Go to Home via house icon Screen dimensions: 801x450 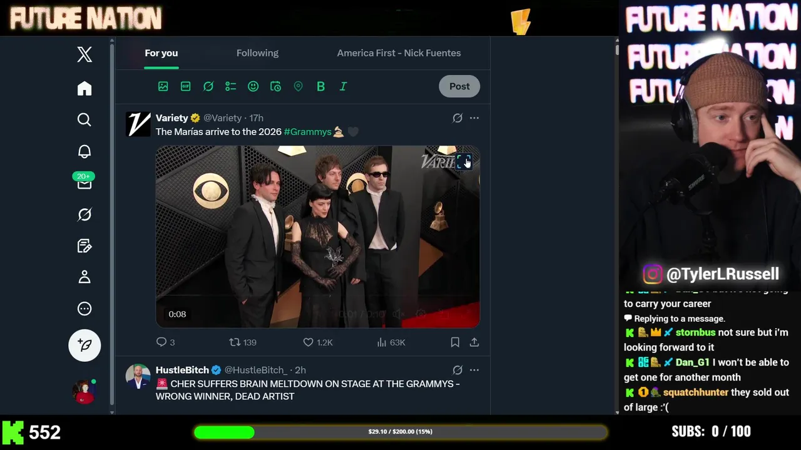click(84, 88)
